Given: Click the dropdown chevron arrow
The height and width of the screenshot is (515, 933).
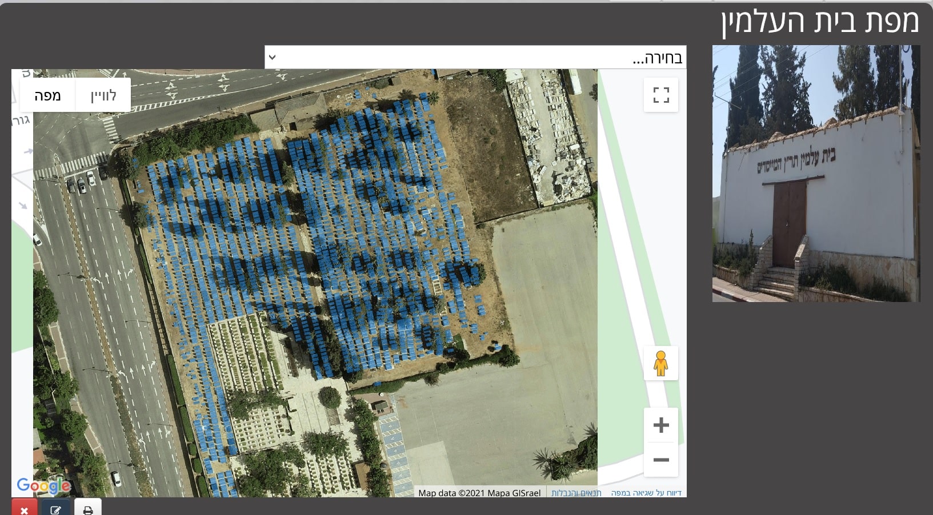Looking at the screenshot, I should [x=273, y=58].
